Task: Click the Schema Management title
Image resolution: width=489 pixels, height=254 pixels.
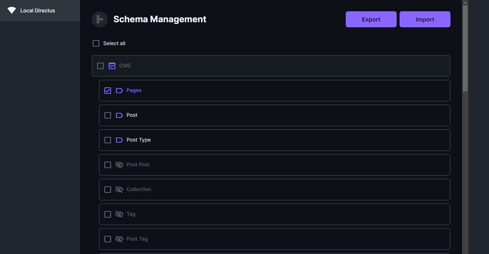Action: point(160,19)
